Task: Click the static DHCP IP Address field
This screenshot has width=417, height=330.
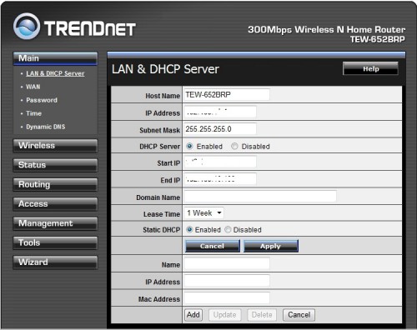Action: point(227,281)
